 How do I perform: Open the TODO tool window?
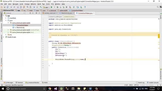(45, 83)
